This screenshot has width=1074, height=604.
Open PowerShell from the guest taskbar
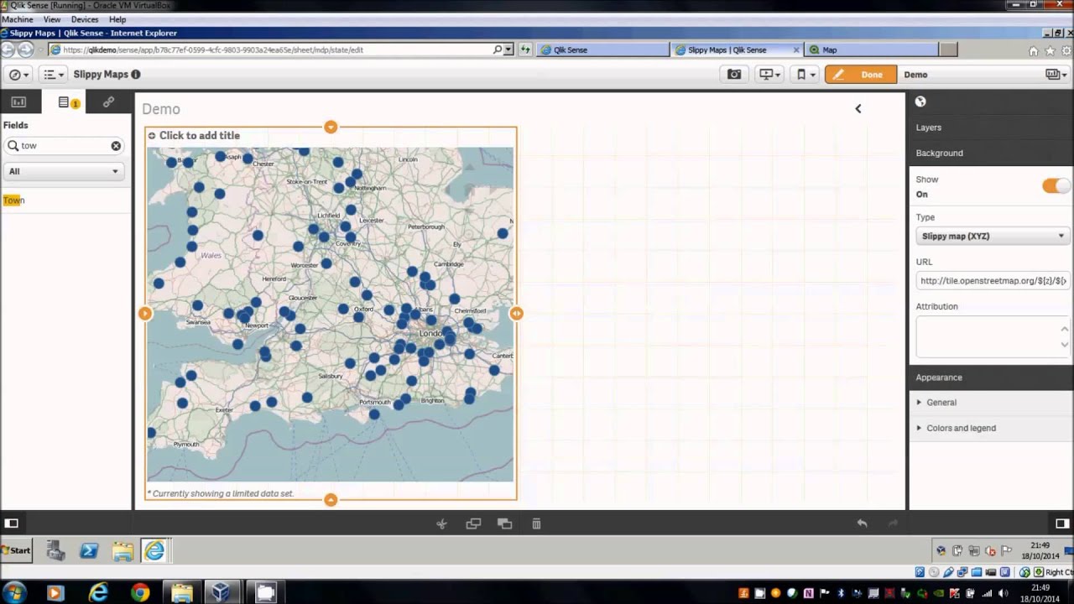point(89,551)
